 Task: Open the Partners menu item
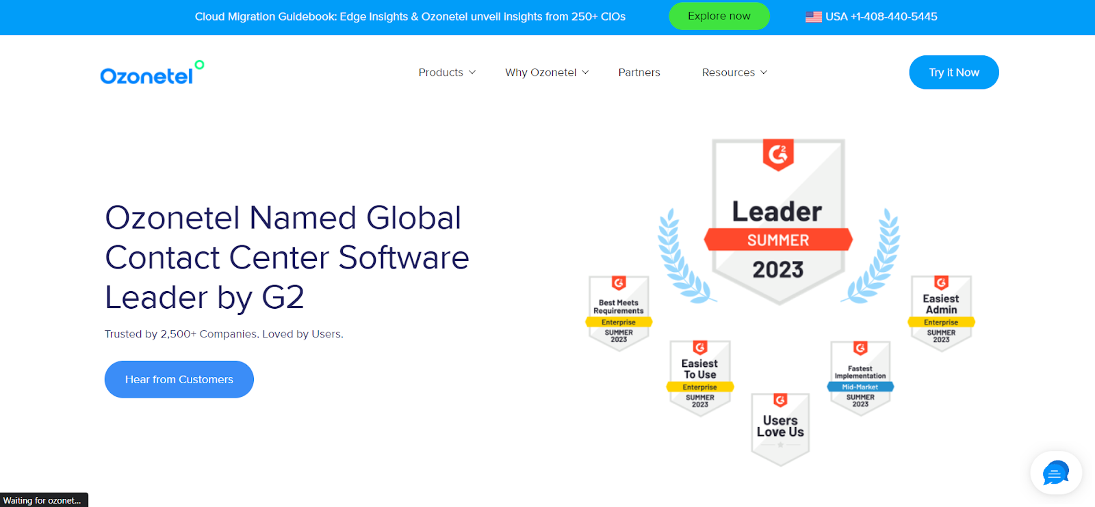[639, 72]
